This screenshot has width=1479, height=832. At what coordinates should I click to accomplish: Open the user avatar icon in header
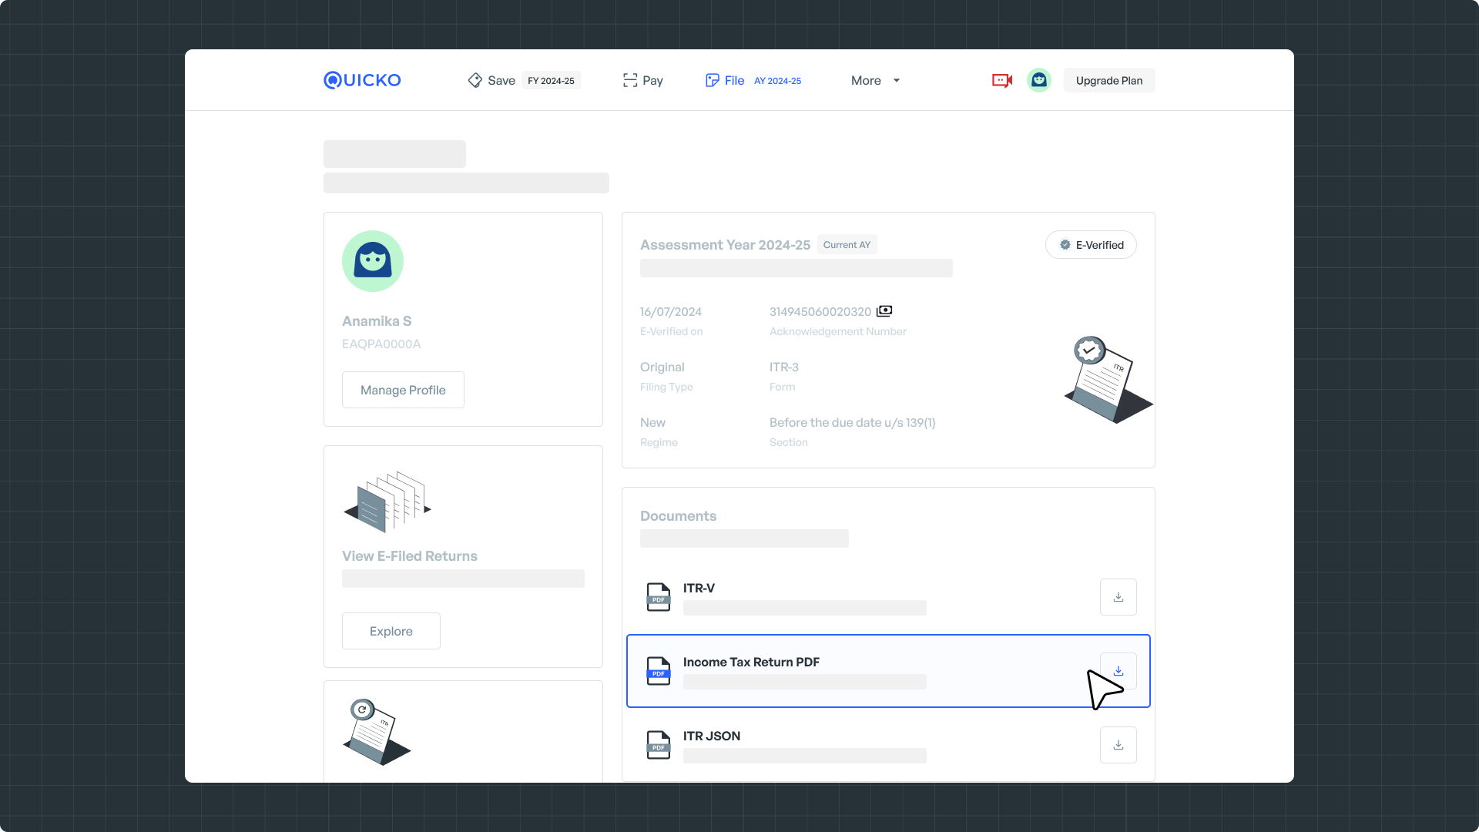[1038, 80]
